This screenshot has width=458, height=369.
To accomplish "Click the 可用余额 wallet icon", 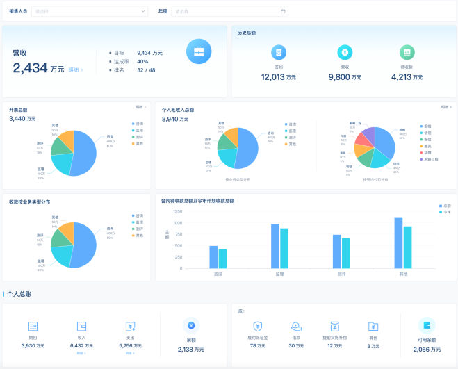I will [426, 325].
